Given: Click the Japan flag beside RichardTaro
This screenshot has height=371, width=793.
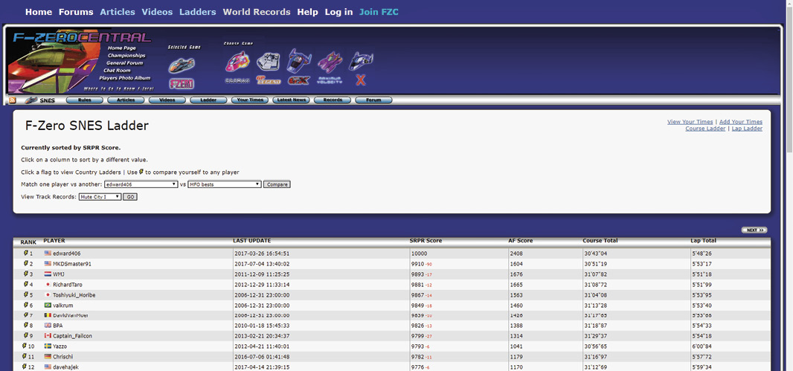Looking at the screenshot, I should (48, 285).
